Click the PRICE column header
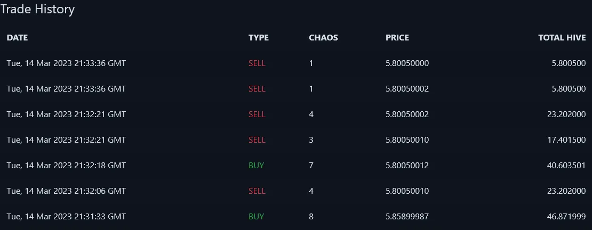The height and width of the screenshot is (230, 592). coord(397,38)
